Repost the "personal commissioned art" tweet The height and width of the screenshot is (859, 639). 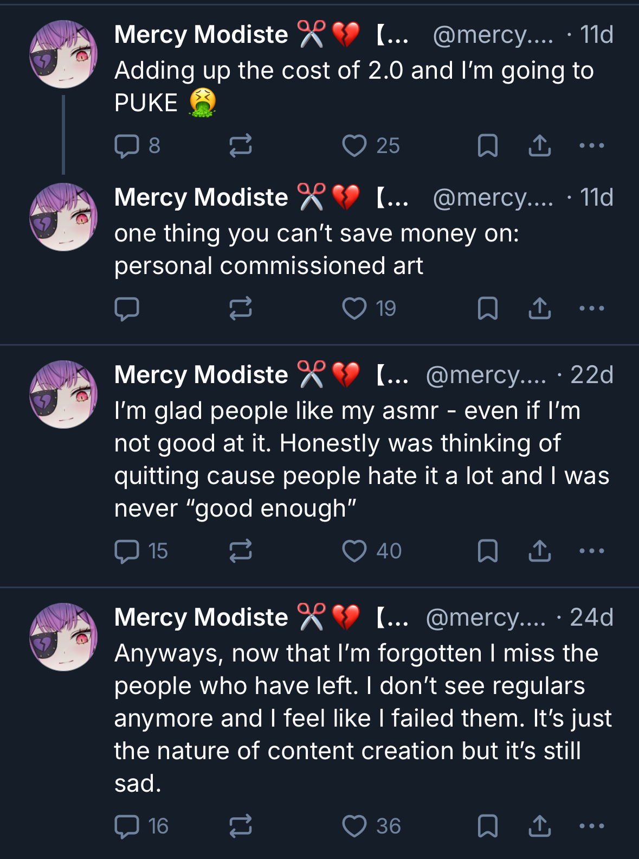pos(240,309)
